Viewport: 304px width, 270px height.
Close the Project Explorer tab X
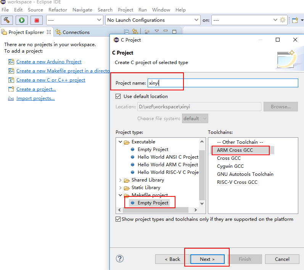click(x=49, y=32)
